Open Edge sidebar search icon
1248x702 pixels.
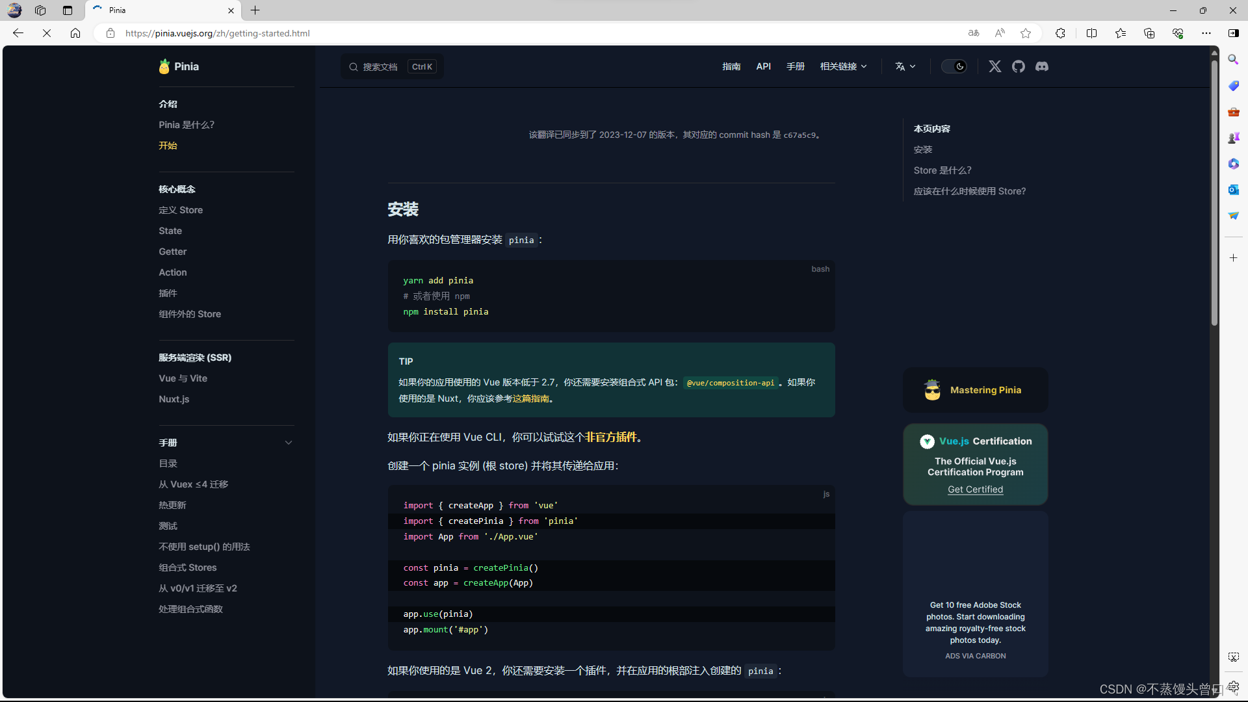[x=1233, y=60]
